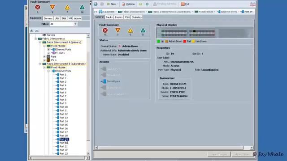The height and width of the screenshot is (161, 287).
Task: Switch to the Admin navigation tab
Action: coord(77,18)
